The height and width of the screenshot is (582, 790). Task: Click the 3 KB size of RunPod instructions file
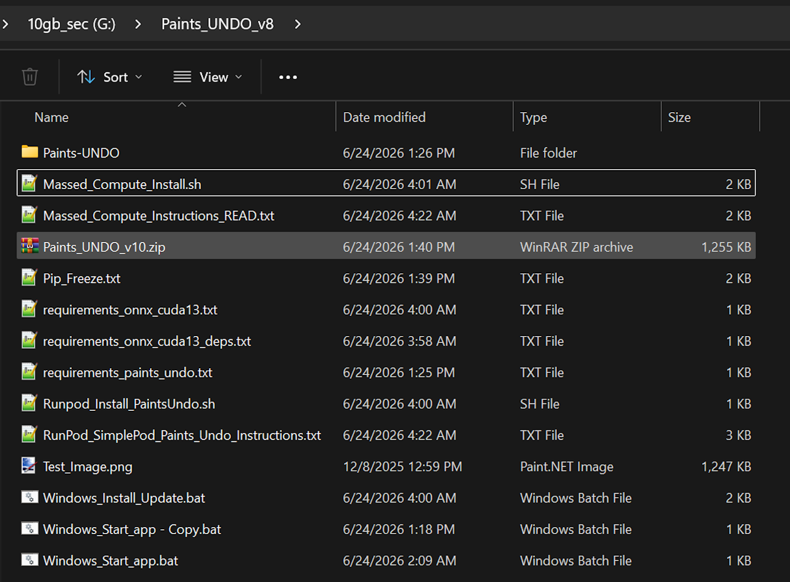click(738, 435)
